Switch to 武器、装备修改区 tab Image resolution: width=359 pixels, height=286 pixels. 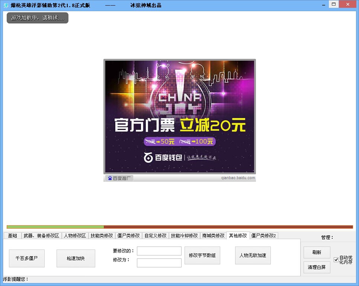click(x=41, y=236)
